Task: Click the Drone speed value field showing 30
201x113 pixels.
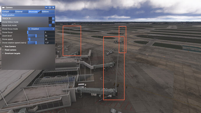Action: [x=50, y=39]
